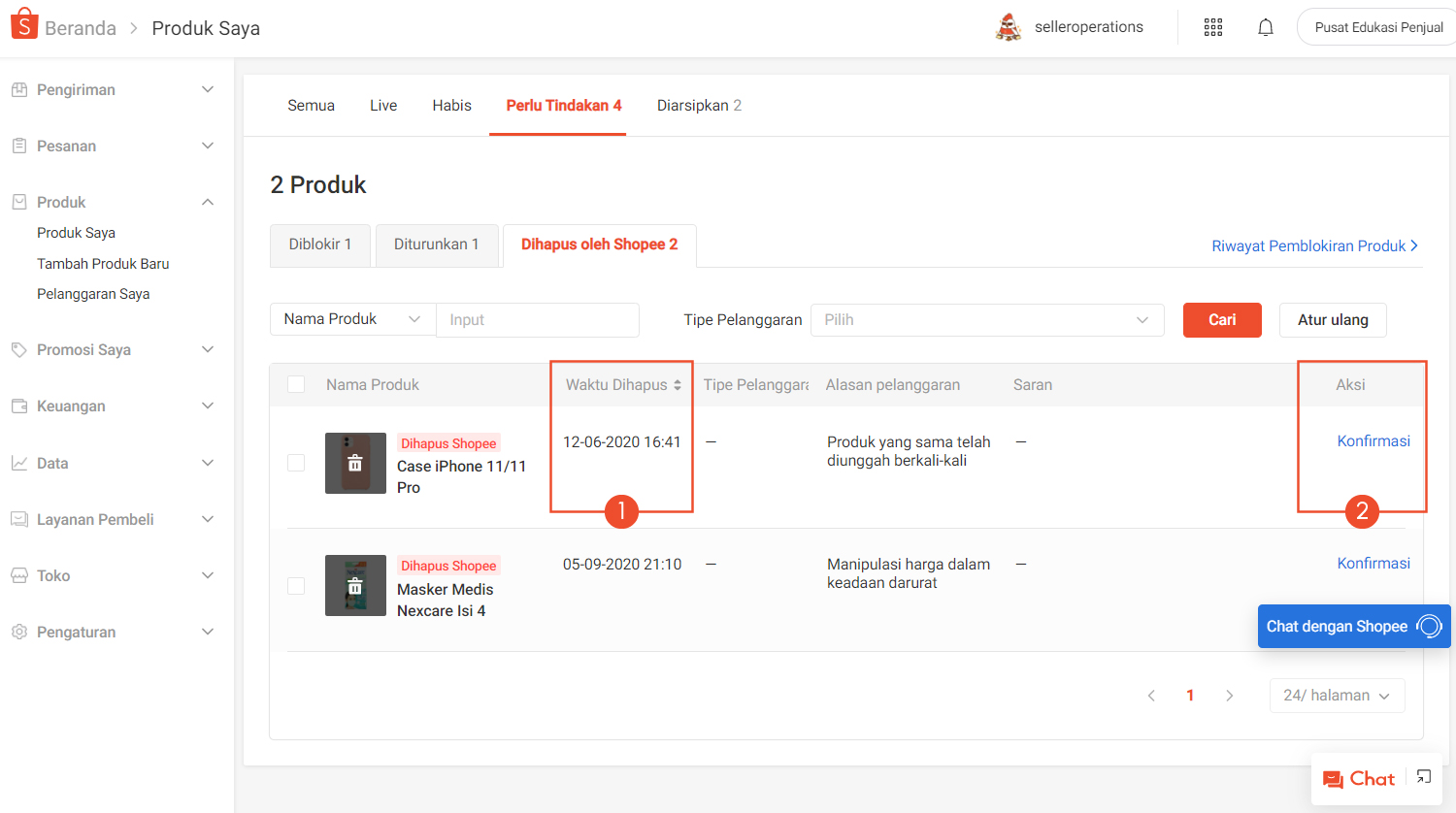Check the Masker Medis Nexcare row

(296, 586)
